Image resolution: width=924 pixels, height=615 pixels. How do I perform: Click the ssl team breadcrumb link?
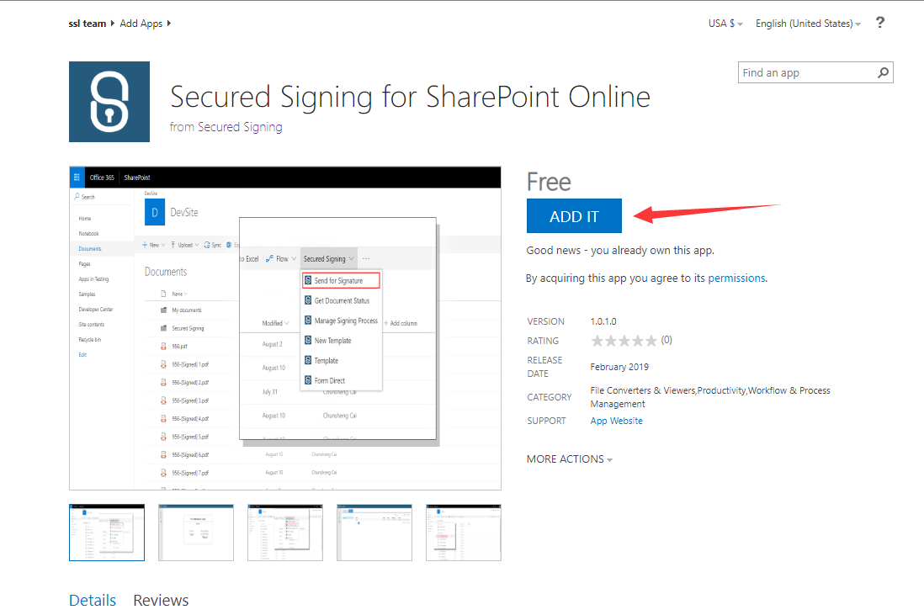click(x=88, y=24)
